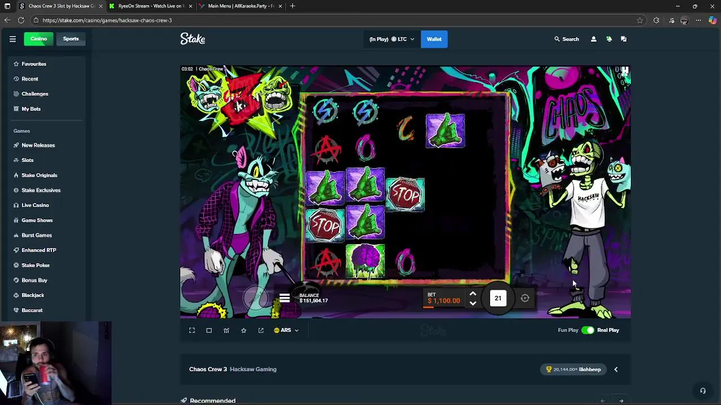Open the notifications bell icon
This screenshot has height=405, width=721.
click(609, 39)
